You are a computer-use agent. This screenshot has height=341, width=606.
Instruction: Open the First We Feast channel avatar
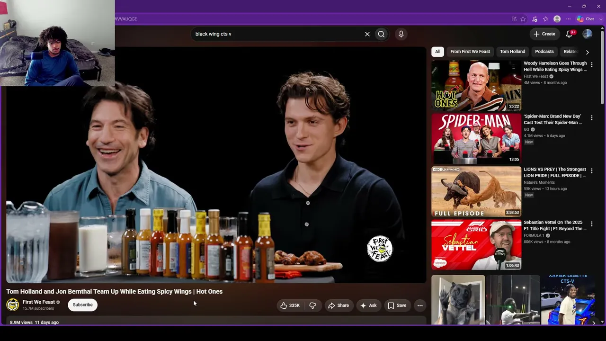[x=13, y=305]
